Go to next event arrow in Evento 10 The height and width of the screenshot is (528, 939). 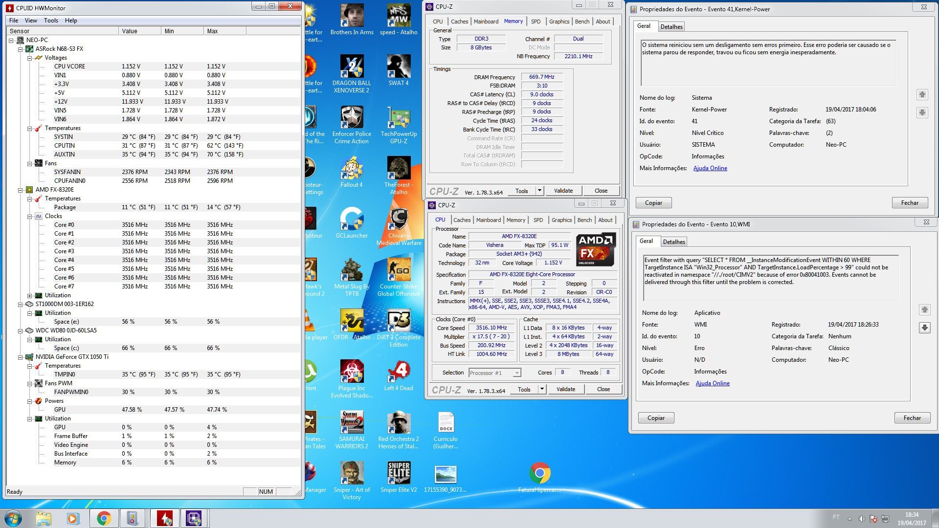(x=924, y=328)
